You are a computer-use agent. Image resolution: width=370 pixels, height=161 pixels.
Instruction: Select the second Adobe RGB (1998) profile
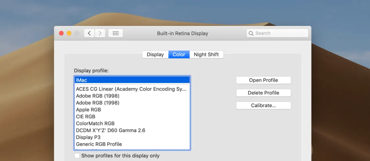pyautogui.click(x=133, y=103)
